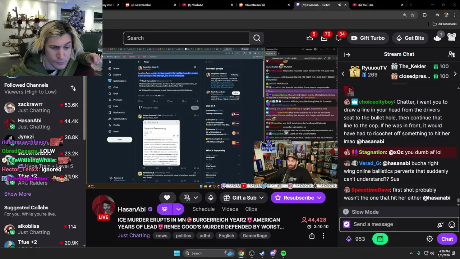Click the hype train boost icon button
The height and width of the screenshot is (259, 460).
pos(211,197)
